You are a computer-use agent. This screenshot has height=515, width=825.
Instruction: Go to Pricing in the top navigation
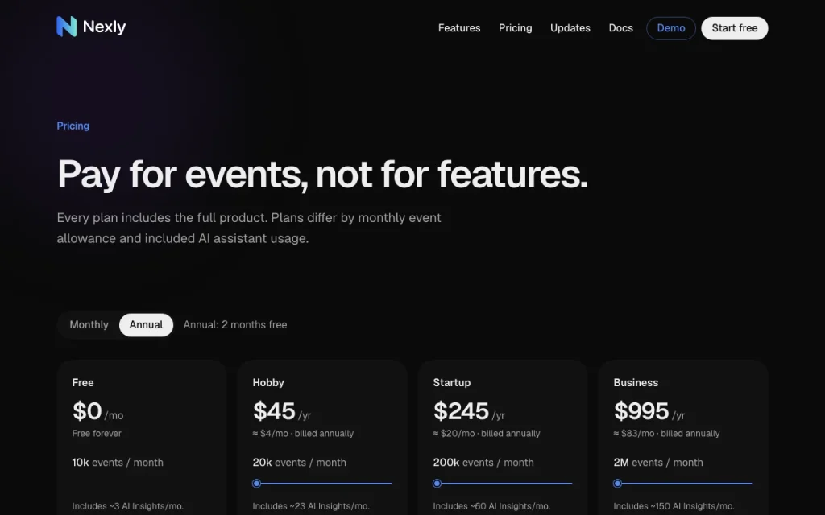pos(515,28)
